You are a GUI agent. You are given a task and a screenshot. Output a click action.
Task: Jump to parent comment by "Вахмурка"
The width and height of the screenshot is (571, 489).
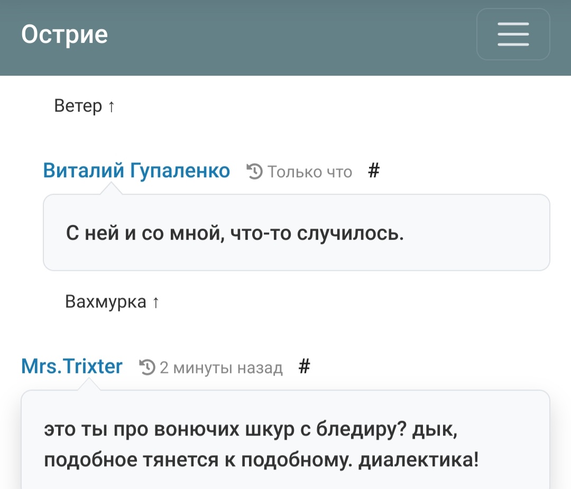click(x=112, y=302)
